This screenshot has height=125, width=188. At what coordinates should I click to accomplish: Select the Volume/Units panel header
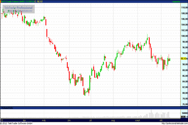click(x=8, y=108)
